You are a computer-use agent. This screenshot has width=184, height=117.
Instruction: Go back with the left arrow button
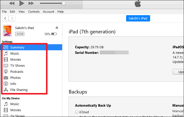(x=5, y=18)
